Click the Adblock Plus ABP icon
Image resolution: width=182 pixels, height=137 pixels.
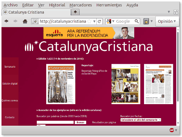(172, 130)
